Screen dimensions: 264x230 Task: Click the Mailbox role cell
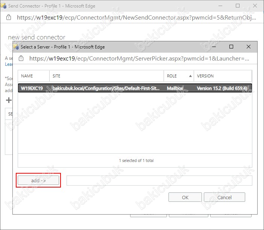[175, 88]
